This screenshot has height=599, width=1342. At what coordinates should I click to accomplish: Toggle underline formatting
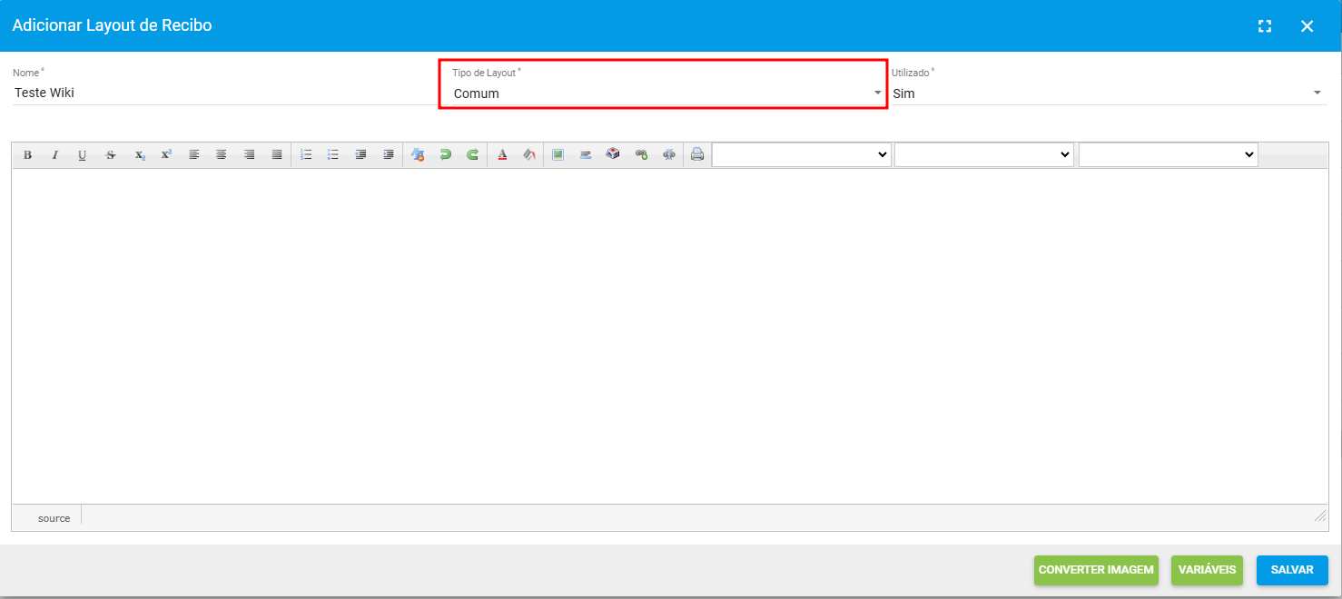pos(83,155)
